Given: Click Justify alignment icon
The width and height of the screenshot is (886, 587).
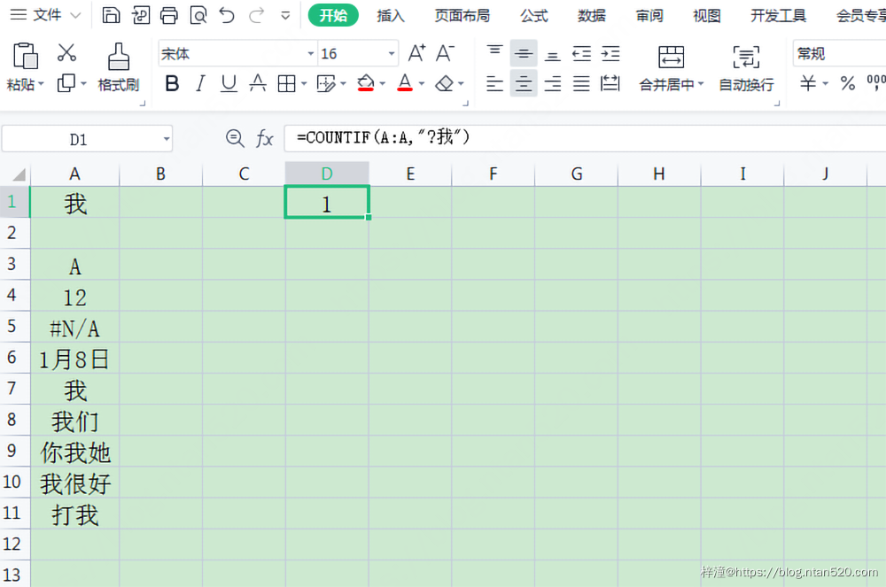Looking at the screenshot, I should point(581,83).
